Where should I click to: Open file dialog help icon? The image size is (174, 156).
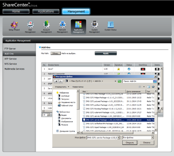[x=153, y=87]
